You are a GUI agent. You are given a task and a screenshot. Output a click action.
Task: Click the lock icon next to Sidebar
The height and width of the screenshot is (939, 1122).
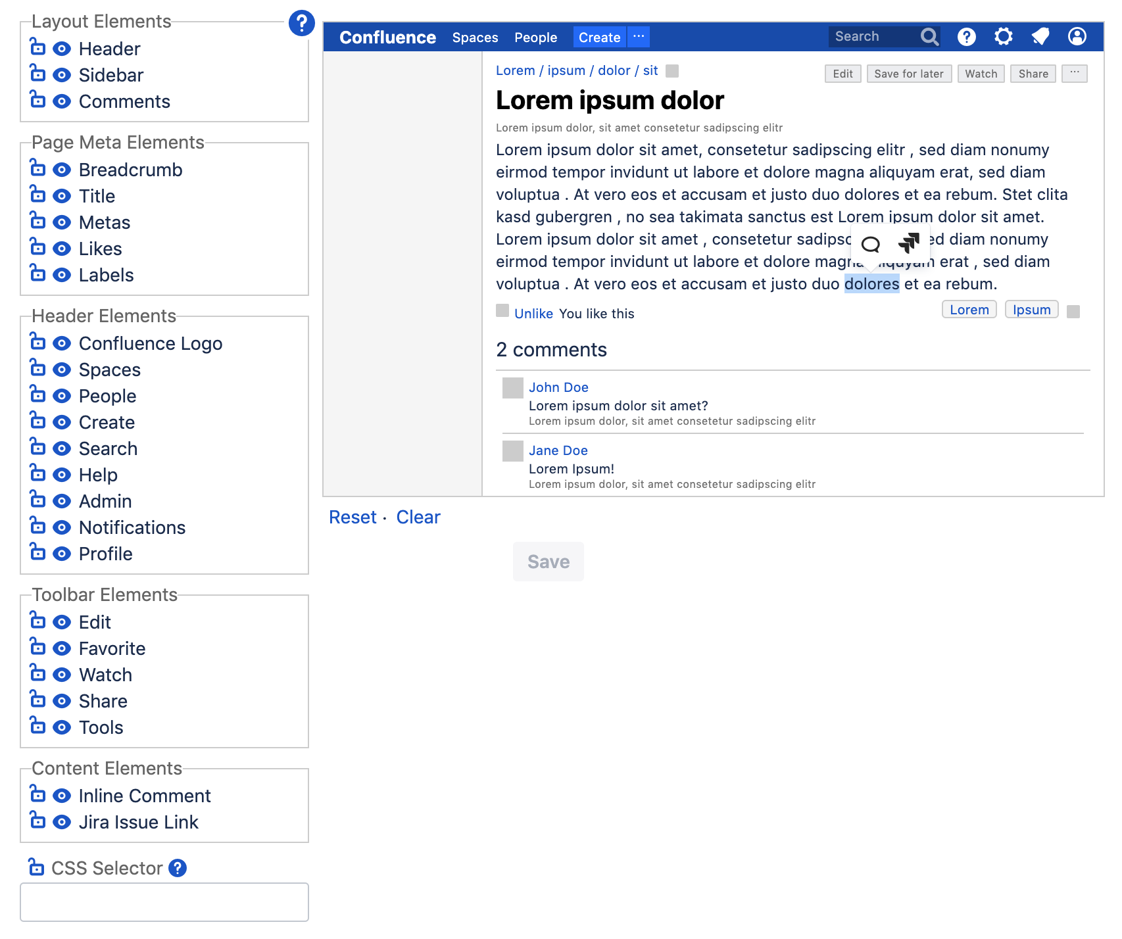[x=37, y=74]
